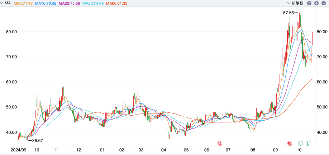Screen dimensions: 329x155
Task: Select the last green L marker
Action: 308,144
